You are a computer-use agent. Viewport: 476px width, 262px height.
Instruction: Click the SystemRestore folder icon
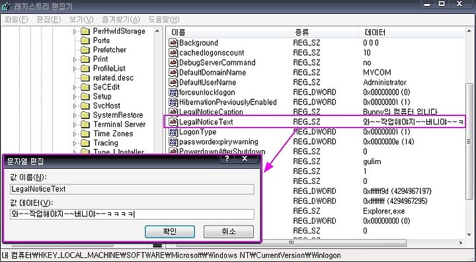85,115
